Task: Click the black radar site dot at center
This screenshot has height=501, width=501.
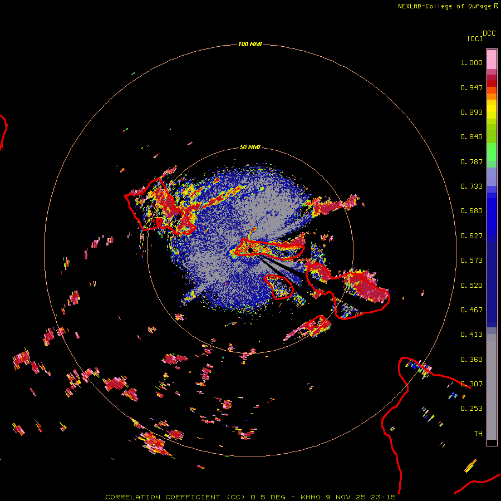Action: pyautogui.click(x=250, y=250)
